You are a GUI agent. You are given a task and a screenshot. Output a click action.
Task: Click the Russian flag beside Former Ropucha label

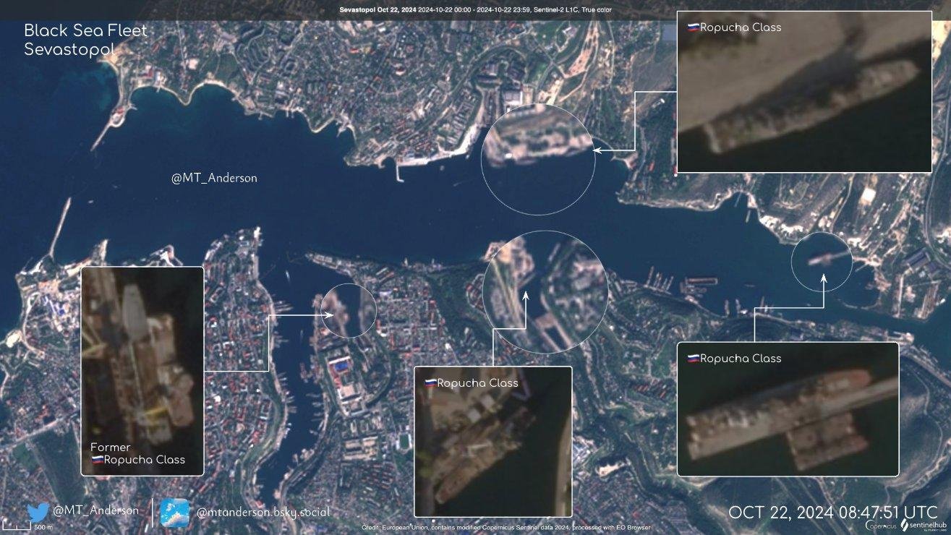(x=96, y=460)
